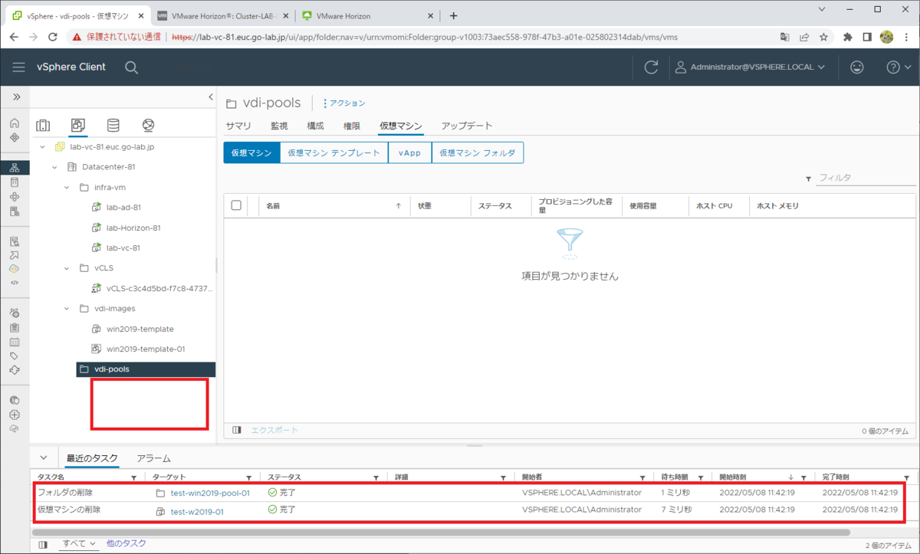Open the Events calendar icon in sidebar
This screenshot has width=920, height=554.
pyautogui.click(x=15, y=342)
